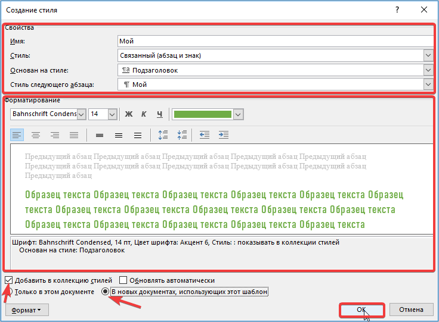Expand the "Стиль следующего абзаца" dropdown
Viewport: 439px width, 322px height.
pos(428,85)
